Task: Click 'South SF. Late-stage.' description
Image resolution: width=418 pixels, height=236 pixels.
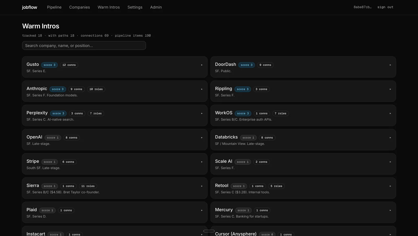Action: pyautogui.click(x=43, y=168)
